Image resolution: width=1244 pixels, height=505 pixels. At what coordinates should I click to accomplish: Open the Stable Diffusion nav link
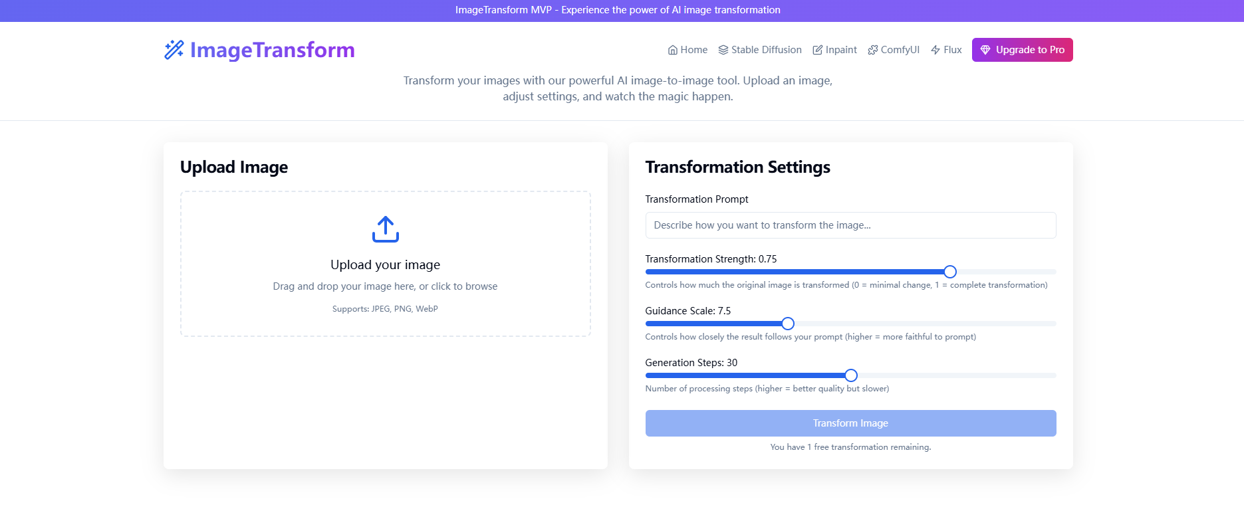point(760,50)
